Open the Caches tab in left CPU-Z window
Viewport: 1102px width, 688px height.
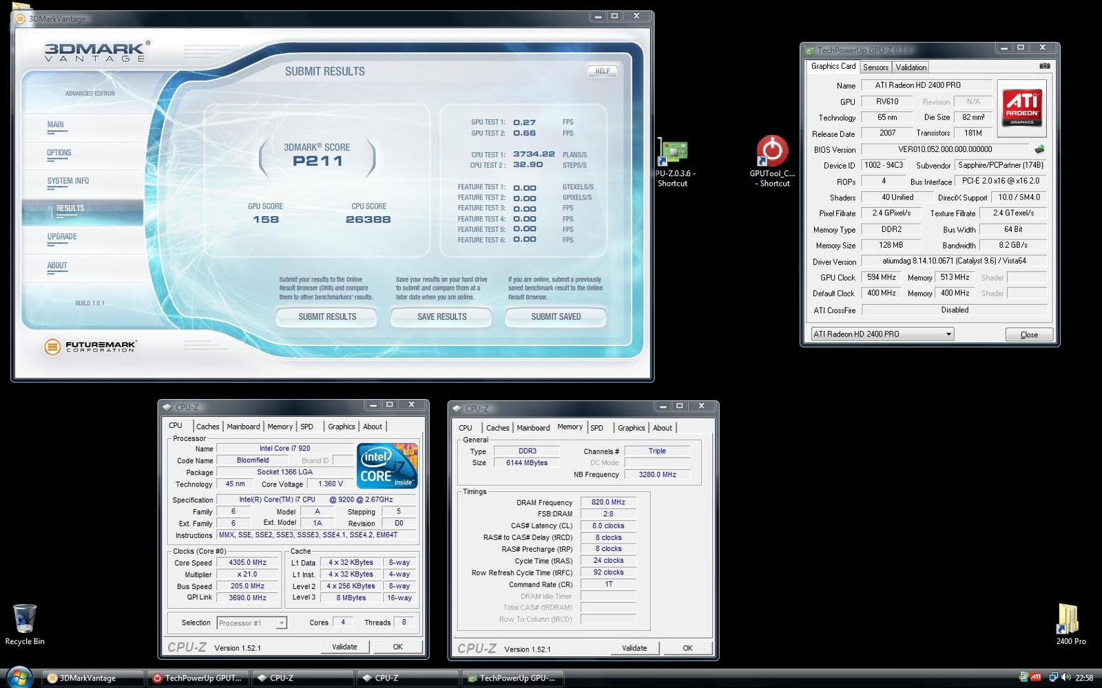207,427
